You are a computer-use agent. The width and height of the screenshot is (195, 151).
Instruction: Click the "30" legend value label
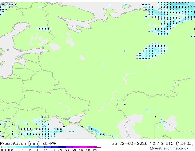67,150
